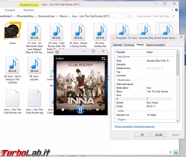Close the Proprietà dialog
Viewport: 186px width, 157px height.
(181, 37)
